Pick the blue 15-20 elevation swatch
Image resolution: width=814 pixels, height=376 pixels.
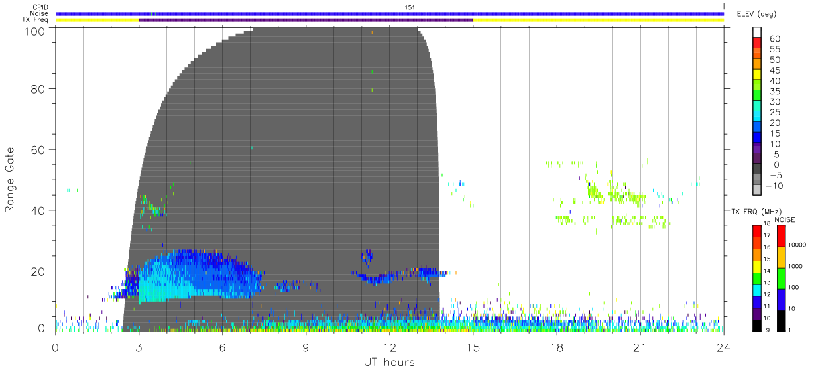point(757,127)
